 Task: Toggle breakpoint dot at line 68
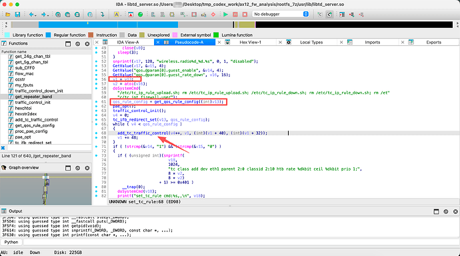[x=97, y=133]
